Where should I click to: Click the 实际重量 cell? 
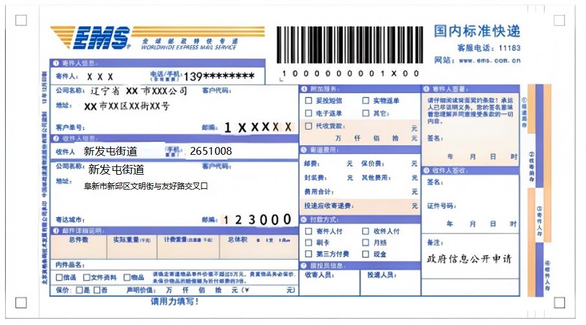click(x=132, y=246)
